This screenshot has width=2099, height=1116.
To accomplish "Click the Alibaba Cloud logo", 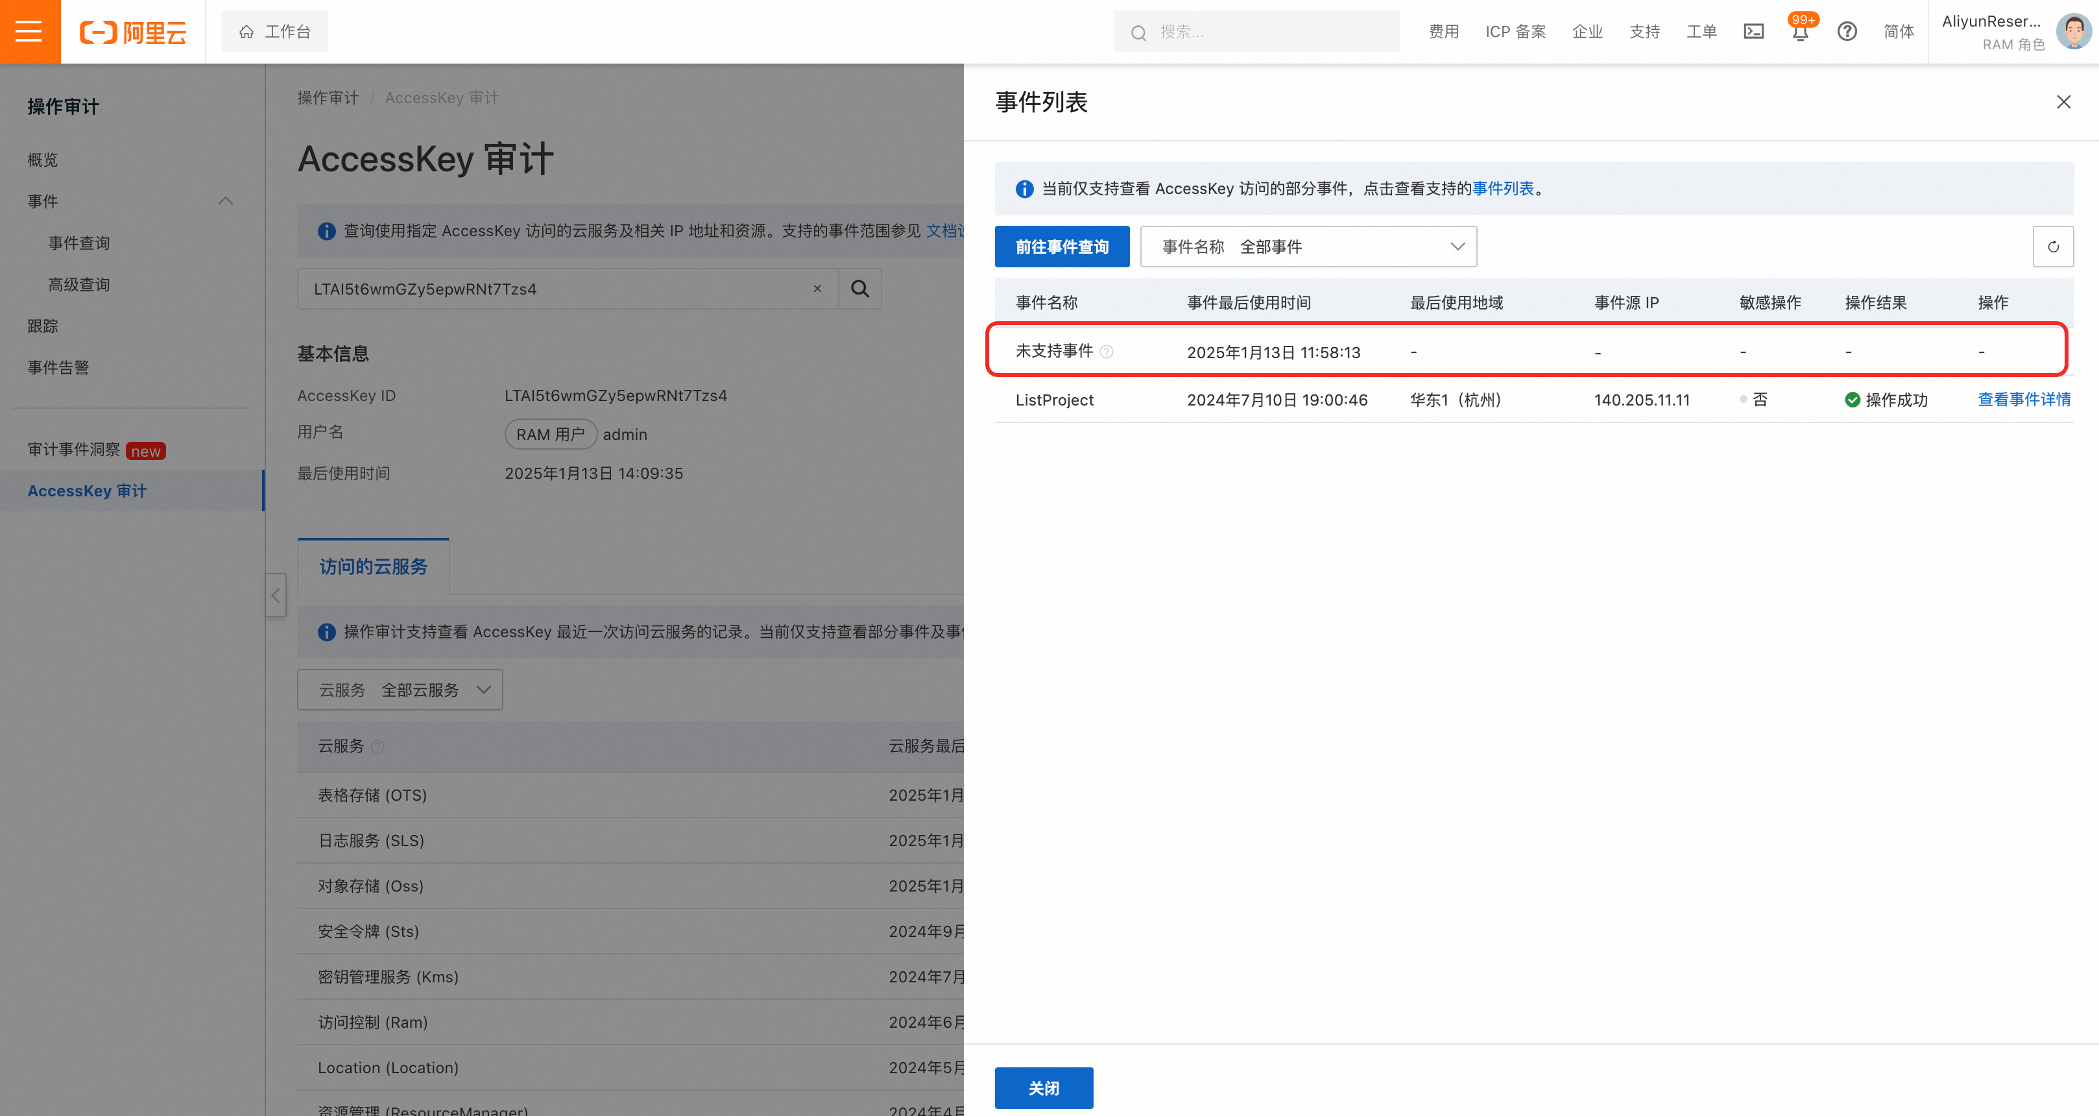I will tap(133, 32).
